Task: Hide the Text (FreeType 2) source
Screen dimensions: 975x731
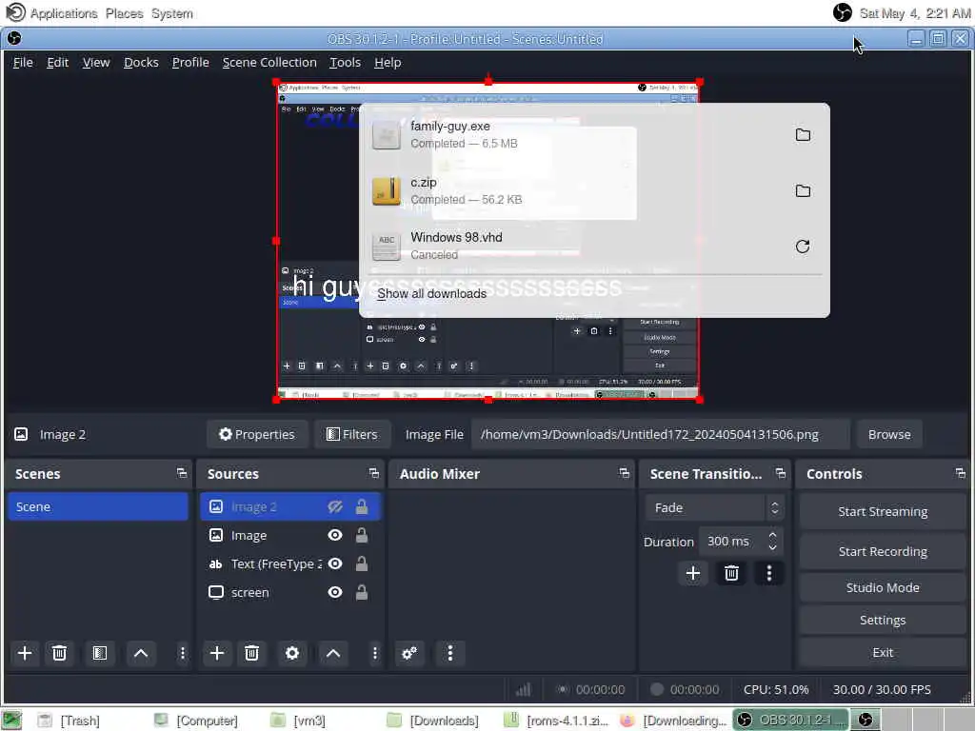Action: [335, 563]
